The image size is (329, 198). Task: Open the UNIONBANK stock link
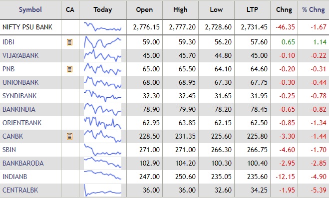[20, 82]
